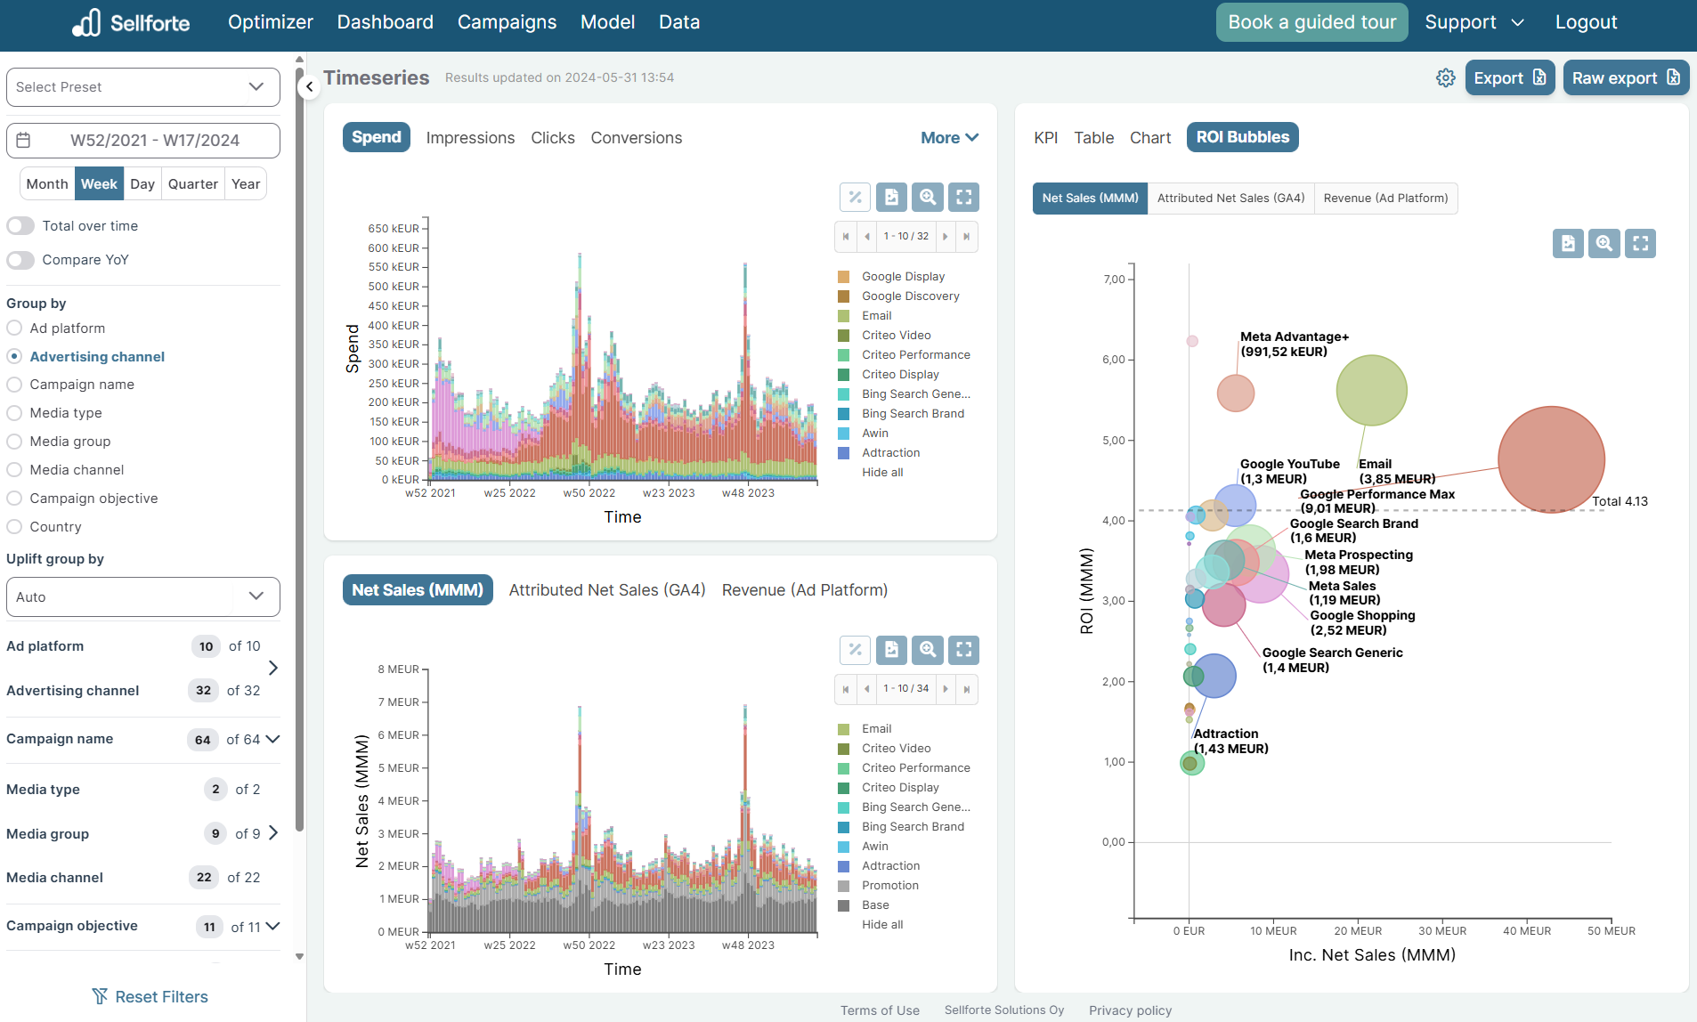
Task: Click the Export button
Action: (x=1510, y=78)
